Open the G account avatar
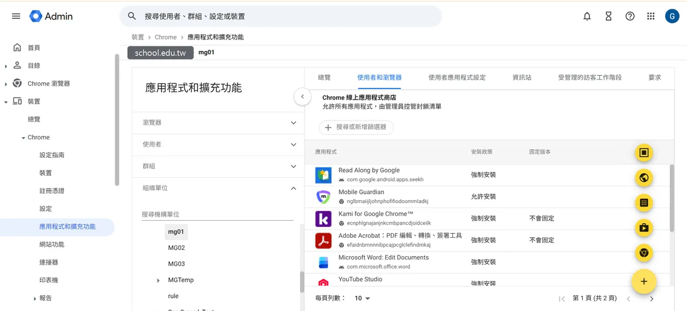 click(x=672, y=16)
